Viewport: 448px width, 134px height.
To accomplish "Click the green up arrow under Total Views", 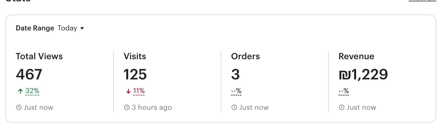I will coord(20,91).
